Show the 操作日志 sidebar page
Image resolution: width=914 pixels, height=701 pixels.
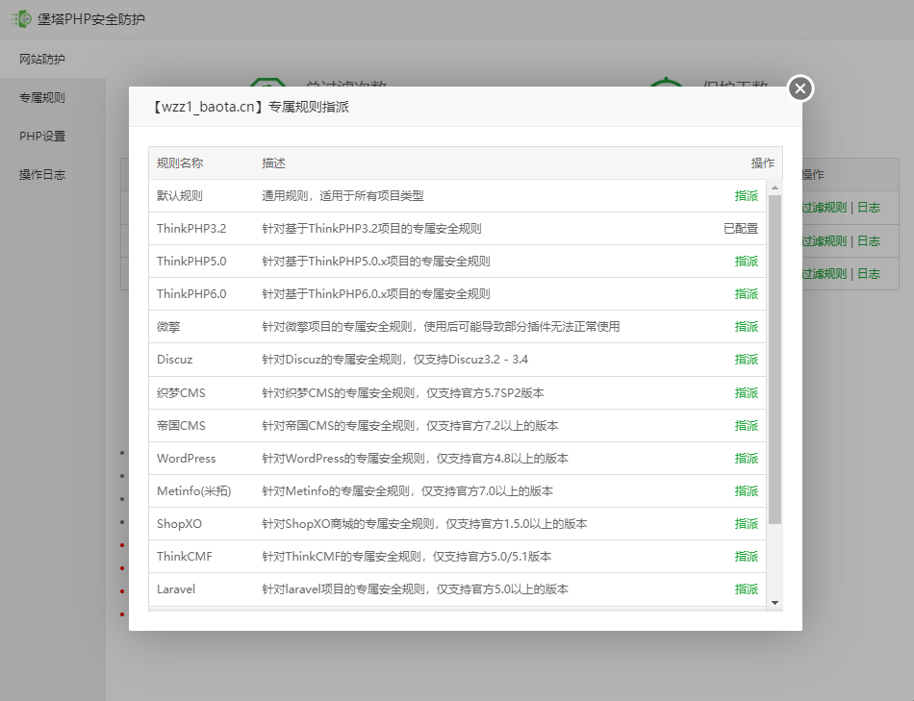(x=42, y=174)
